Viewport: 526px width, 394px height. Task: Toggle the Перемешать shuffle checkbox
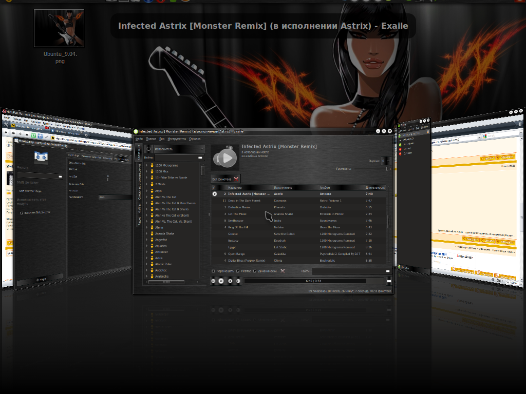[x=213, y=271]
